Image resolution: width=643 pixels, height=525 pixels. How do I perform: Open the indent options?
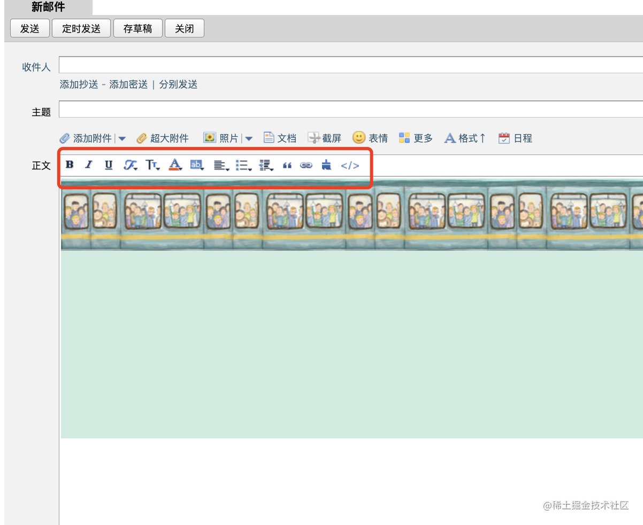click(266, 165)
